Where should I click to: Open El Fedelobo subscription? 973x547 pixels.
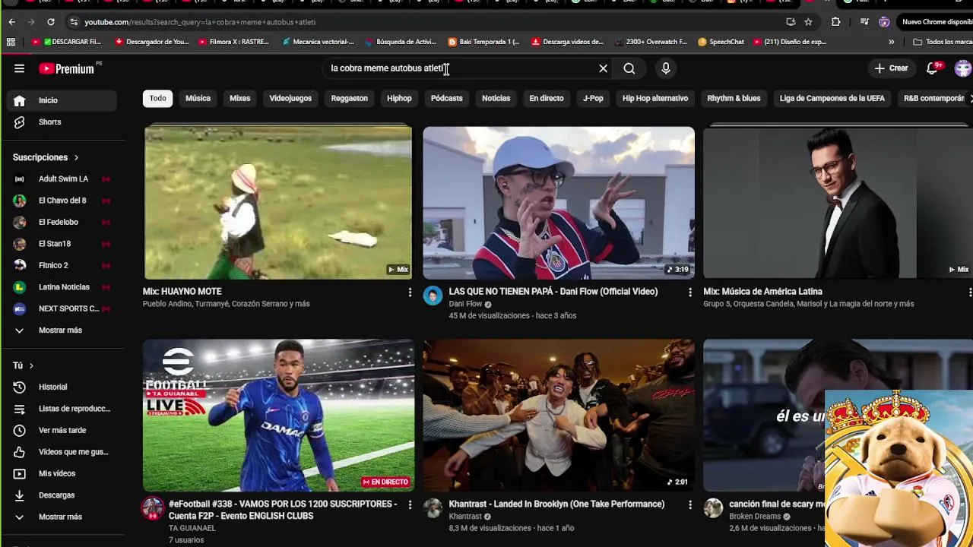pyautogui.click(x=62, y=222)
